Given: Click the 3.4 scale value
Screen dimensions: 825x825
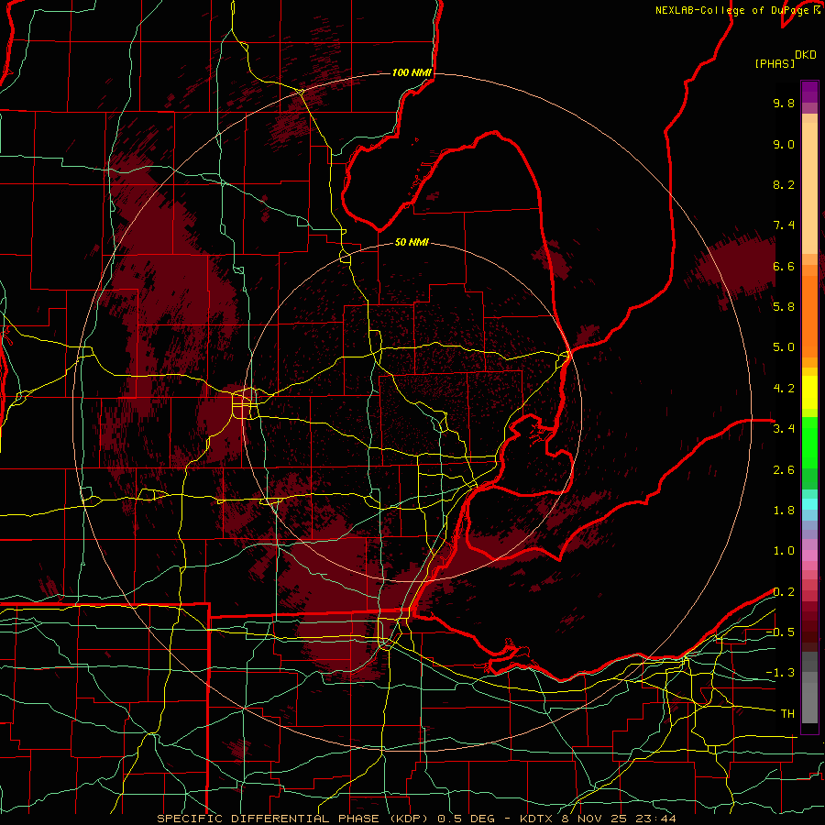Looking at the screenshot, I should coord(784,429).
